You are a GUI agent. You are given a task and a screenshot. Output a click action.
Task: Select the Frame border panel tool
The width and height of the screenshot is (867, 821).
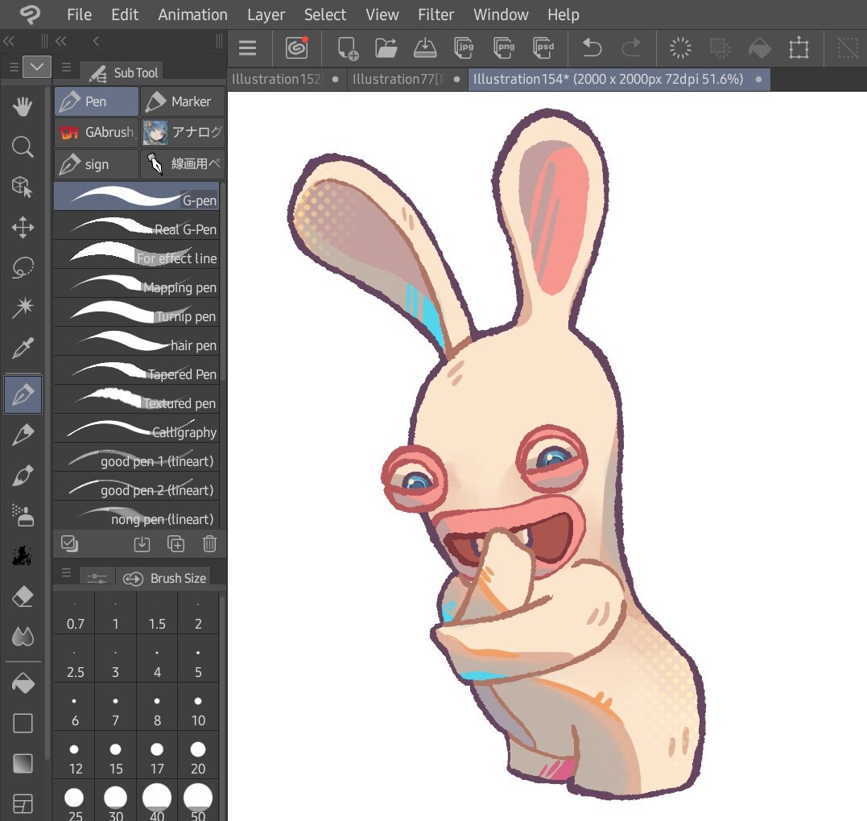click(23, 803)
